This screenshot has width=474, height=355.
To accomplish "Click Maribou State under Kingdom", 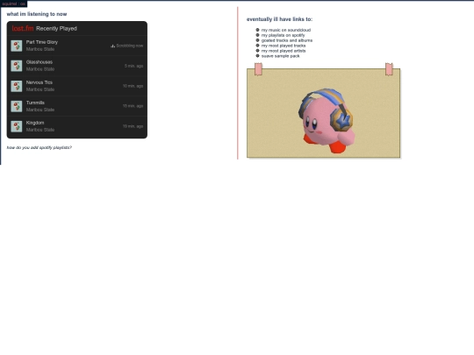I will pos(40,130).
